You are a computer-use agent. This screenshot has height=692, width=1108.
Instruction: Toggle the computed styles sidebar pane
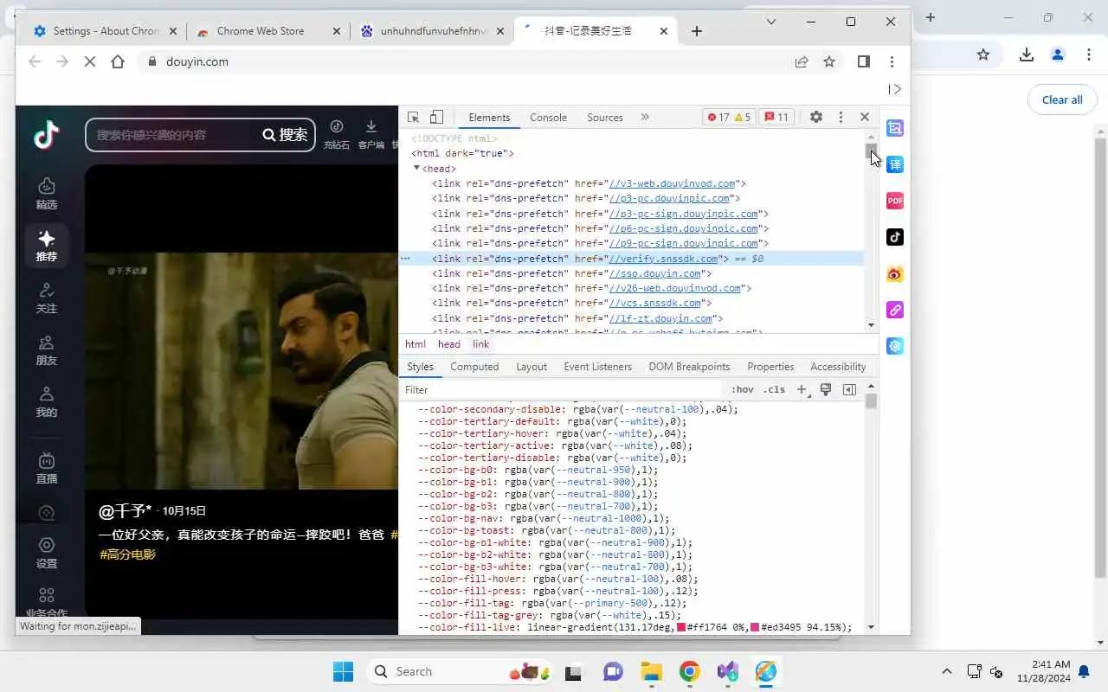point(849,390)
